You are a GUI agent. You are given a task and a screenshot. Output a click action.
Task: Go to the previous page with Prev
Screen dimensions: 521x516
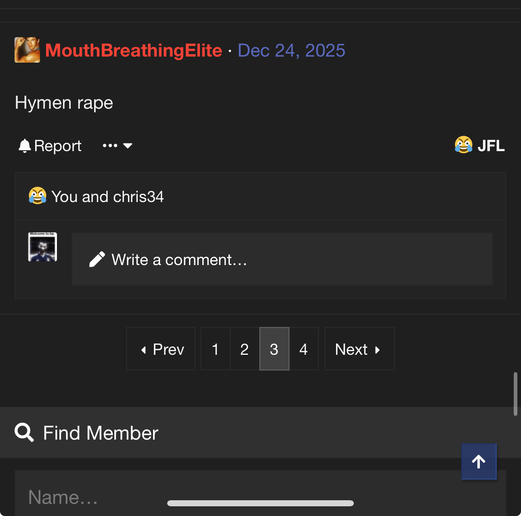161,349
